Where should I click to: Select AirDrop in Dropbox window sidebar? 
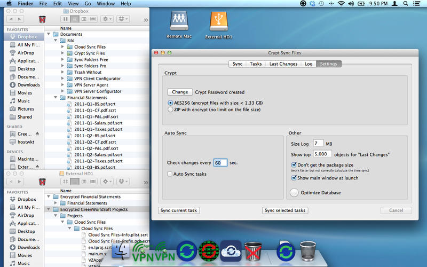coord(24,53)
